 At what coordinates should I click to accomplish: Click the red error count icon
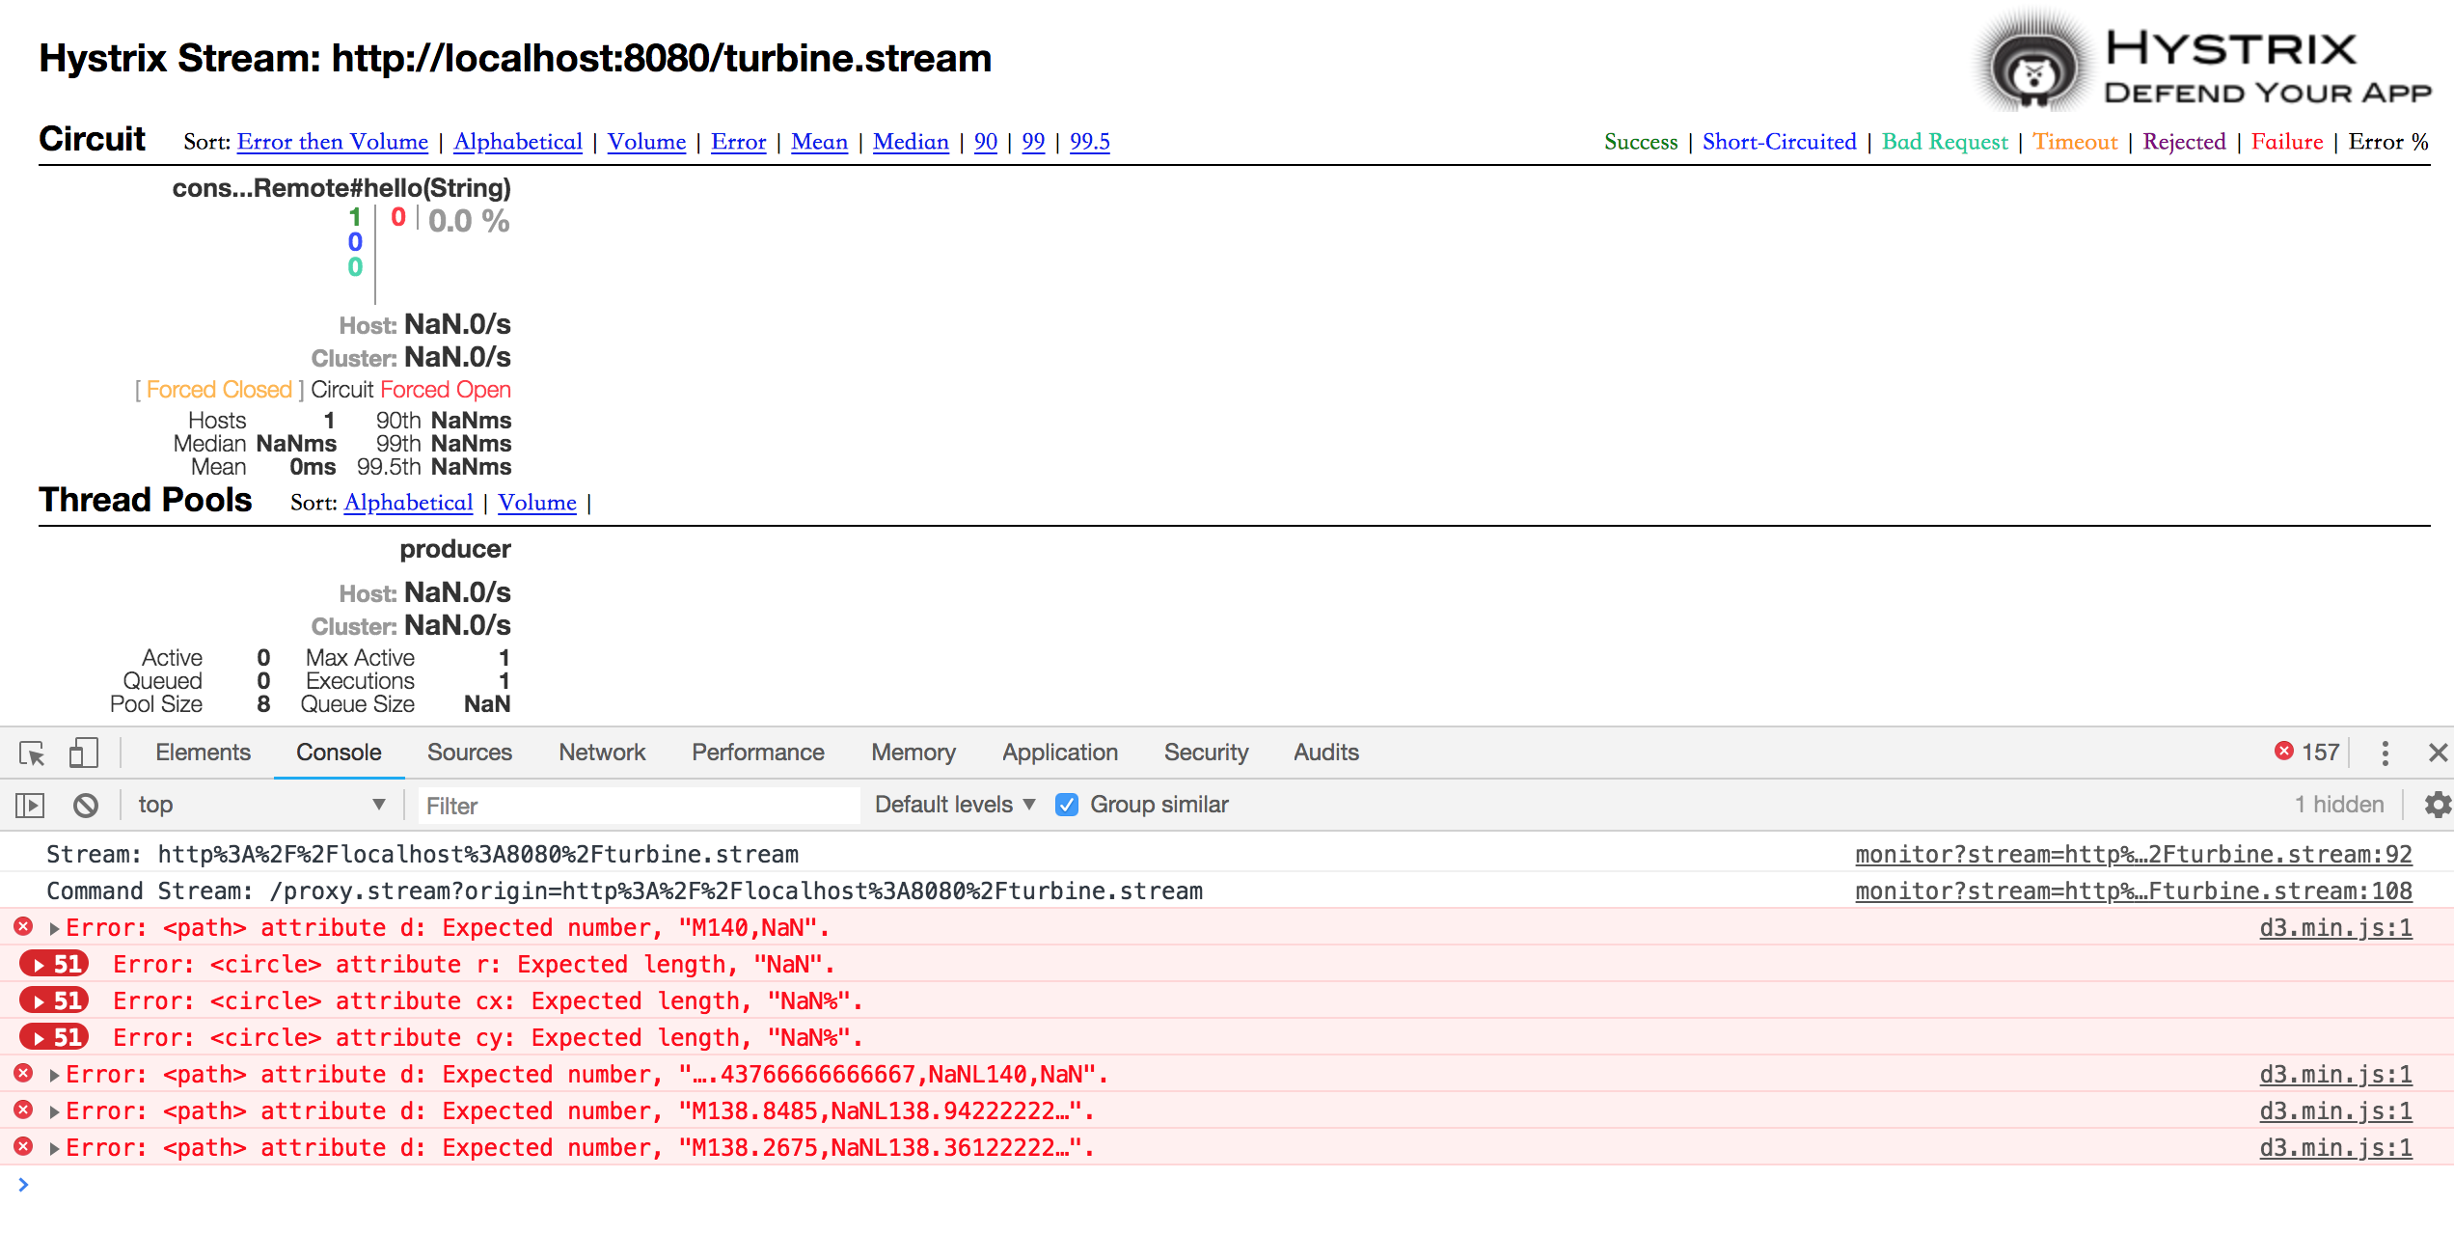coord(2284,752)
